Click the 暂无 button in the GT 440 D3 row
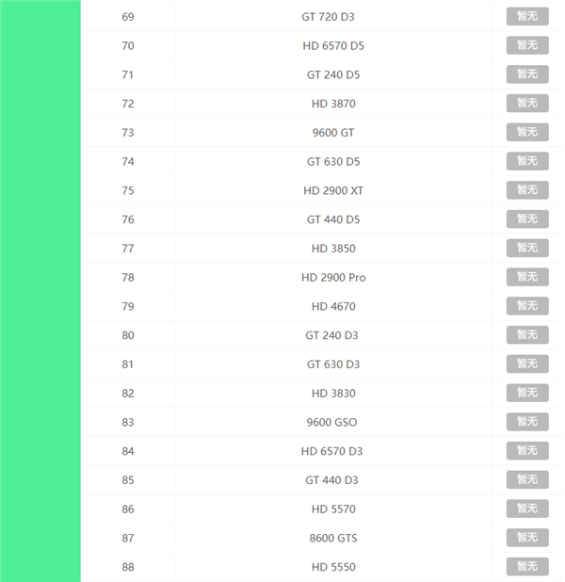Viewport: 565px width, 582px height. click(x=527, y=480)
